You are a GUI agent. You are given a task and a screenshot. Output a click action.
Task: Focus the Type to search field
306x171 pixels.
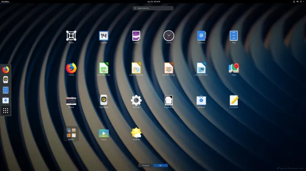153,8
